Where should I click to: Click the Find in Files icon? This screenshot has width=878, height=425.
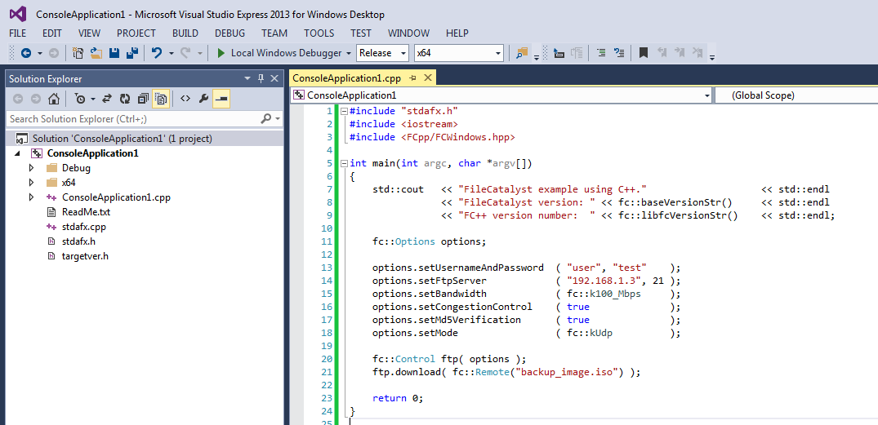tap(521, 53)
